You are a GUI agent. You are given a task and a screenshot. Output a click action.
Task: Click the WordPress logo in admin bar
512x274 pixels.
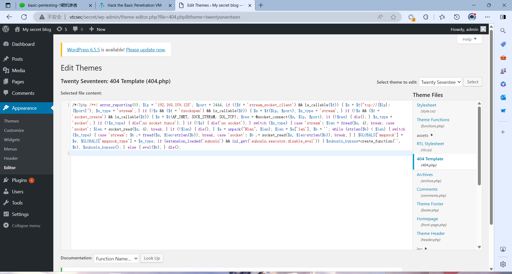tap(6, 29)
